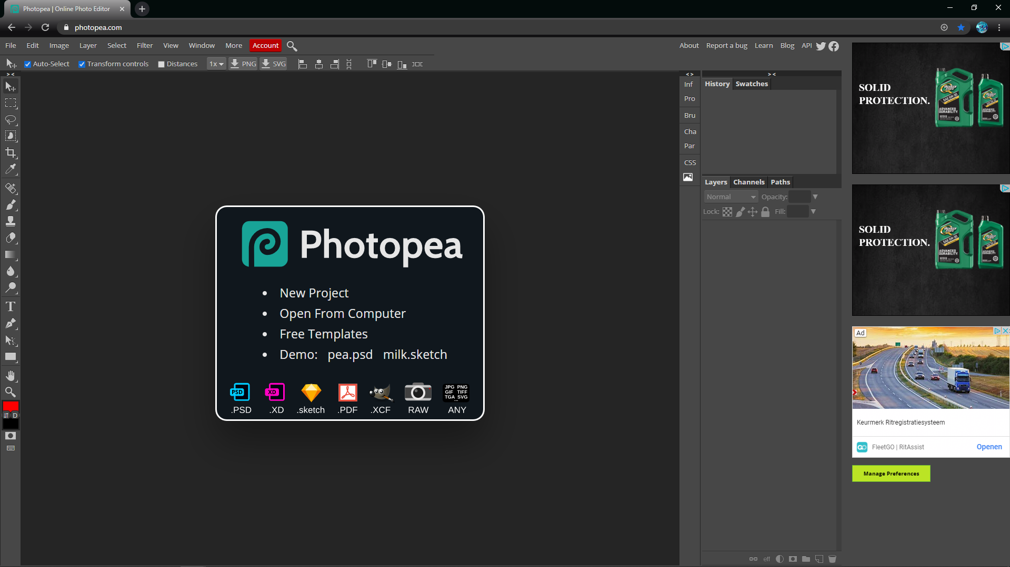
Task: Pick the Hand tool
Action: [x=11, y=375]
